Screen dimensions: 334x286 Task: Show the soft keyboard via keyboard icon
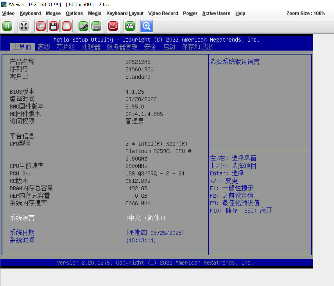(96, 26)
